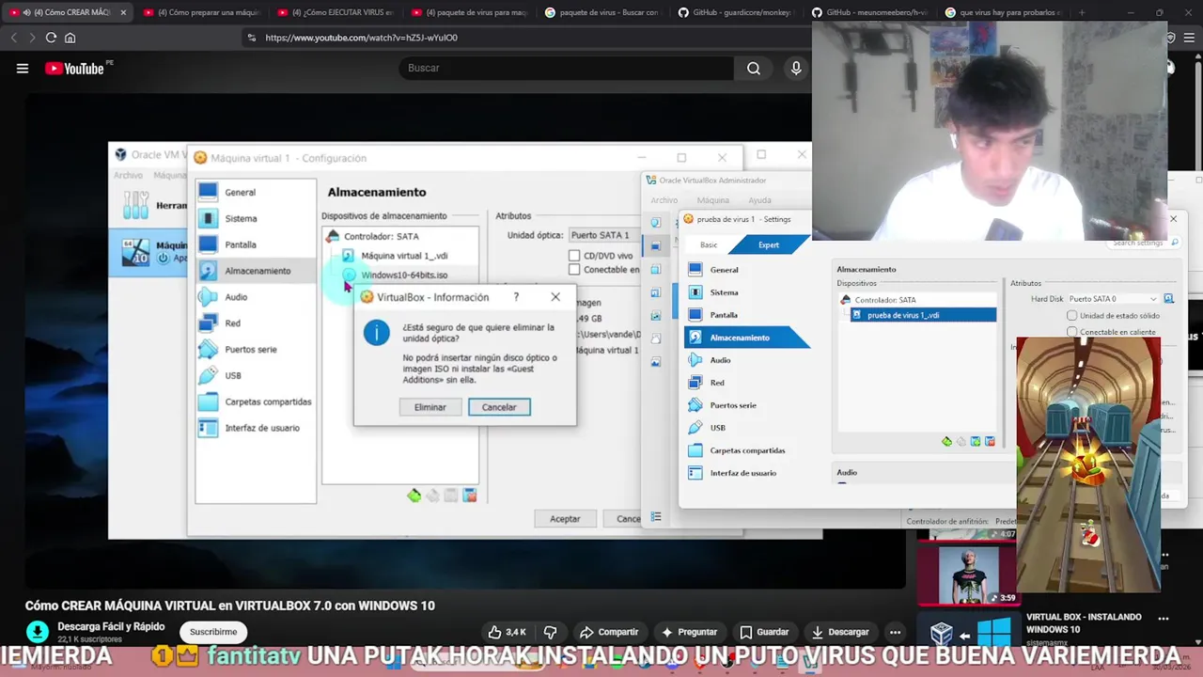Open more actions ellipsis beside Descargar
The image size is (1203, 677).
point(895,632)
